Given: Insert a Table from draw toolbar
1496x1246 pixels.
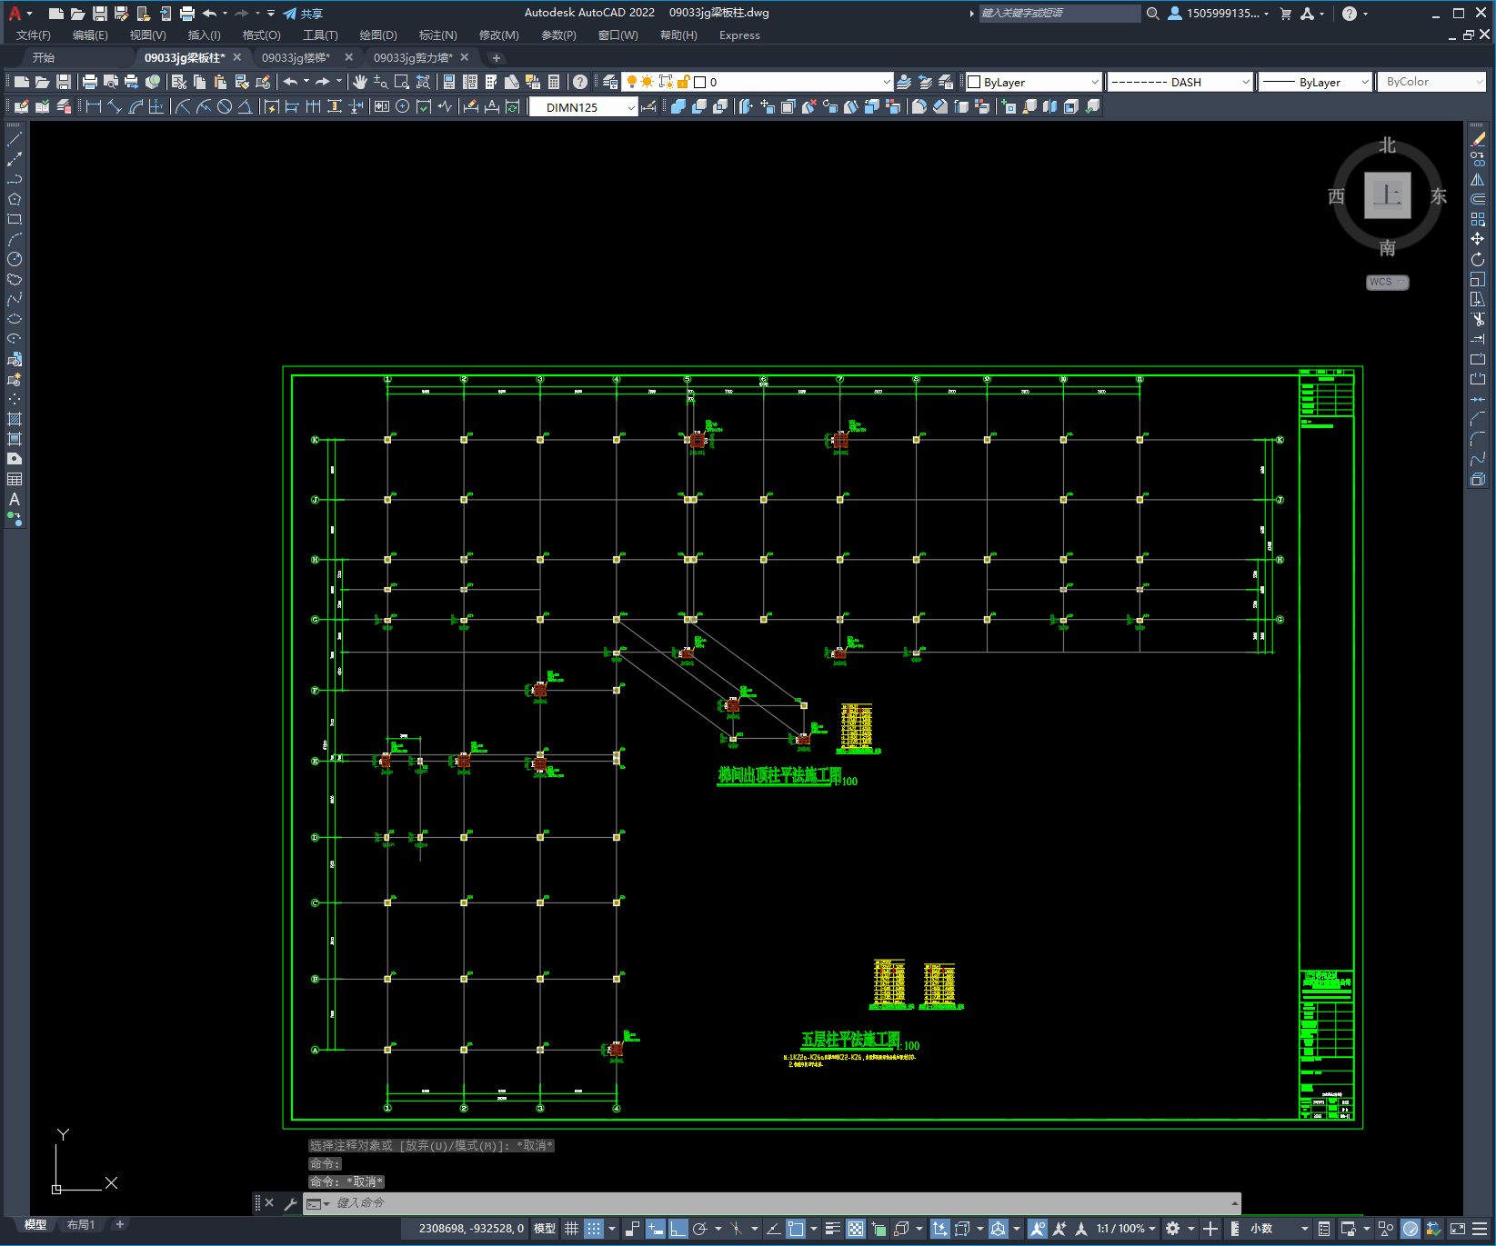Looking at the screenshot, I should pyautogui.click(x=15, y=479).
